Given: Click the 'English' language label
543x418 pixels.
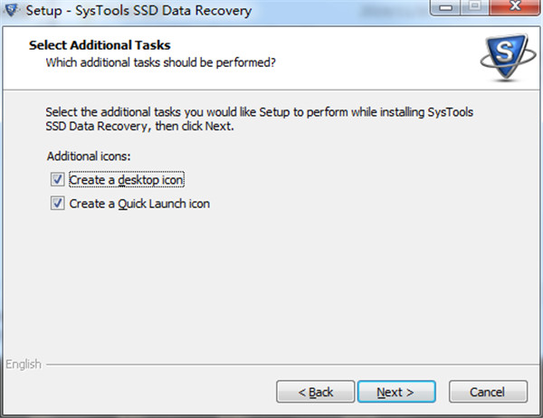Looking at the screenshot, I should [x=24, y=364].
